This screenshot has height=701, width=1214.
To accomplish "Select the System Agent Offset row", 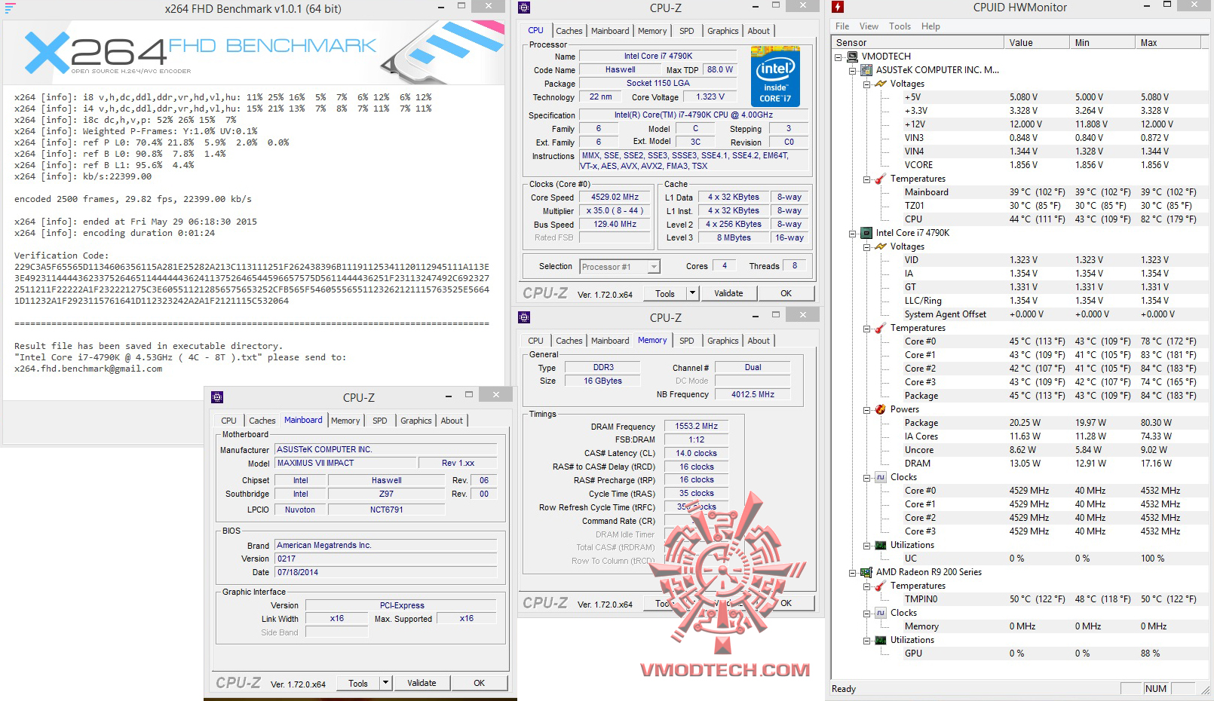I will point(1054,314).
